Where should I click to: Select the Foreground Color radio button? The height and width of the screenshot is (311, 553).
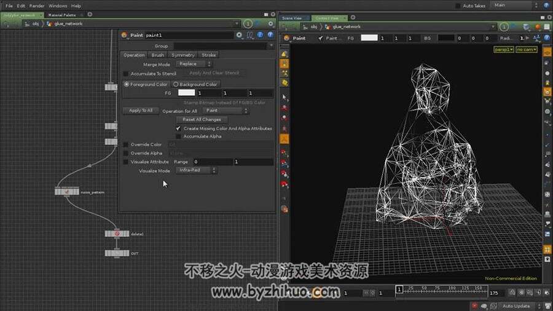127,84
